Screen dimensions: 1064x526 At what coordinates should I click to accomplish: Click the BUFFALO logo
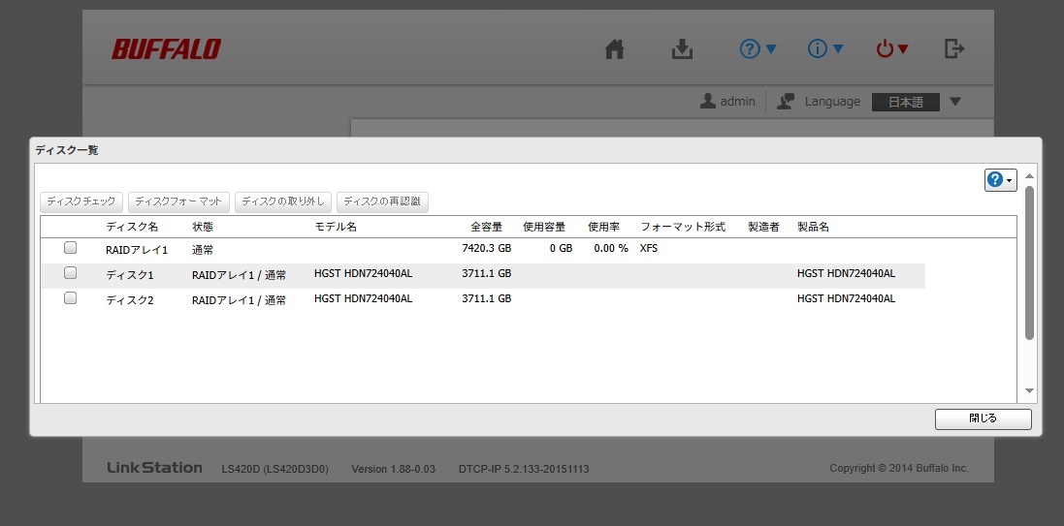pos(166,48)
